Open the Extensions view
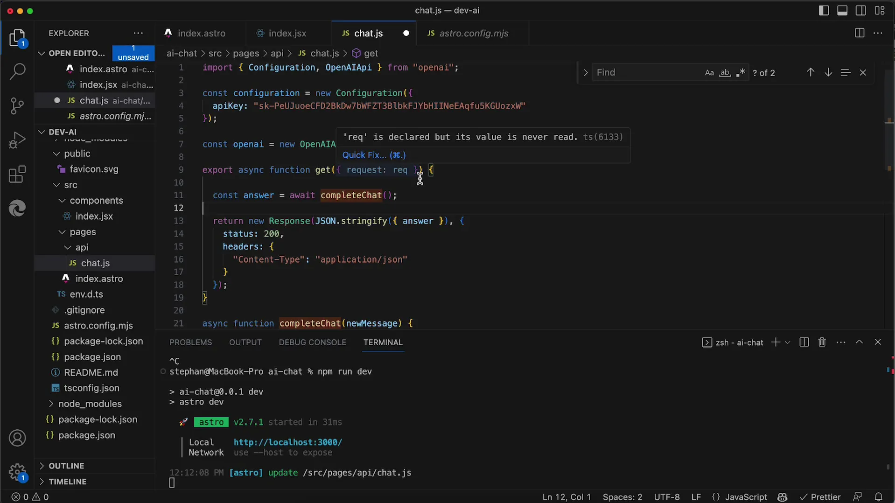Screen dimensions: 895x503 tap(17, 175)
